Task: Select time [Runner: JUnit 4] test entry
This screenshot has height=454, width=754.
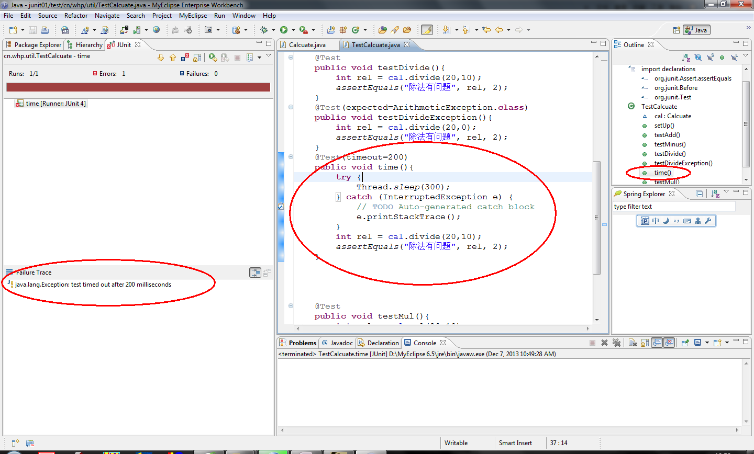Action: pyautogui.click(x=51, y=104)
